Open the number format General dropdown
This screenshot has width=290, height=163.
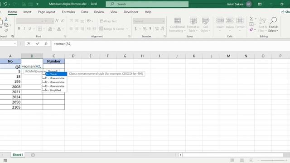tap(163, 21)
